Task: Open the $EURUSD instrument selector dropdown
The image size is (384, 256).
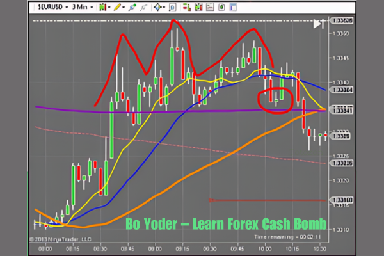Action: [x=52, y=7]
